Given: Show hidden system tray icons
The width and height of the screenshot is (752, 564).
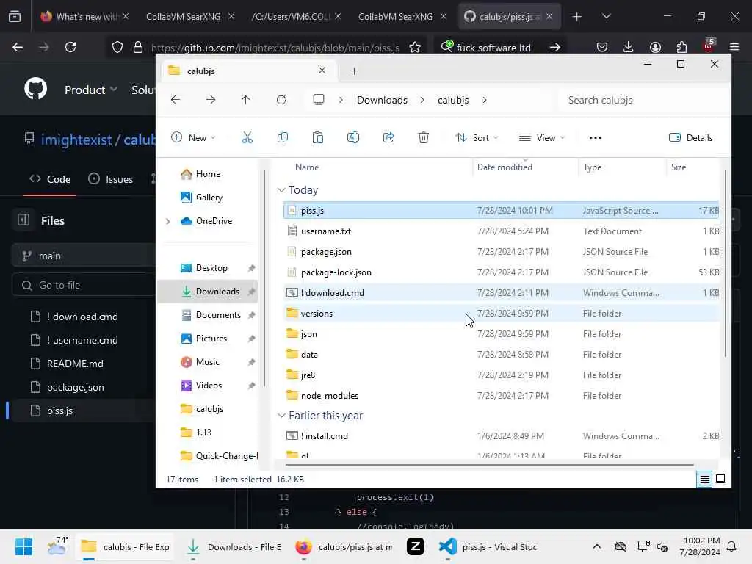Looking at the screenshot, I should click(x=596, y=546).
